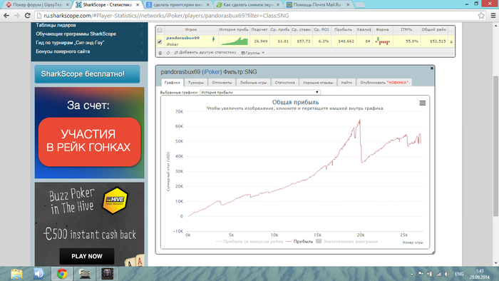This screenshot has height=281, width=499.
Task: Open the Chrome menu (three lines icon)
Action: point(493,16)
